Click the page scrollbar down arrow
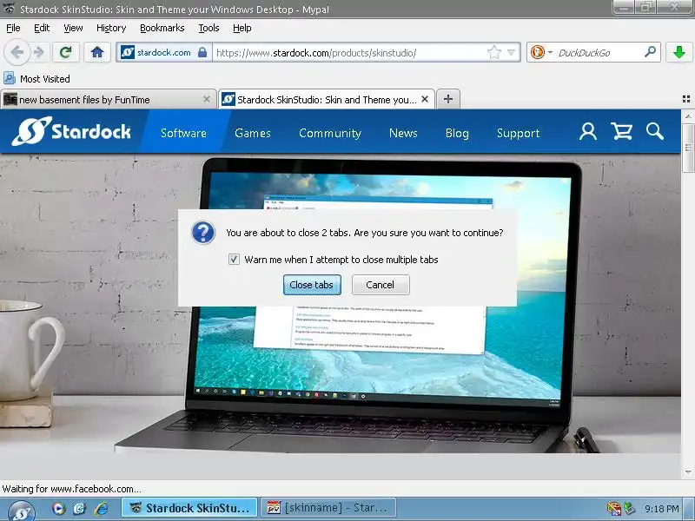This screenshot has width=695, height=521. click(688, 472)
